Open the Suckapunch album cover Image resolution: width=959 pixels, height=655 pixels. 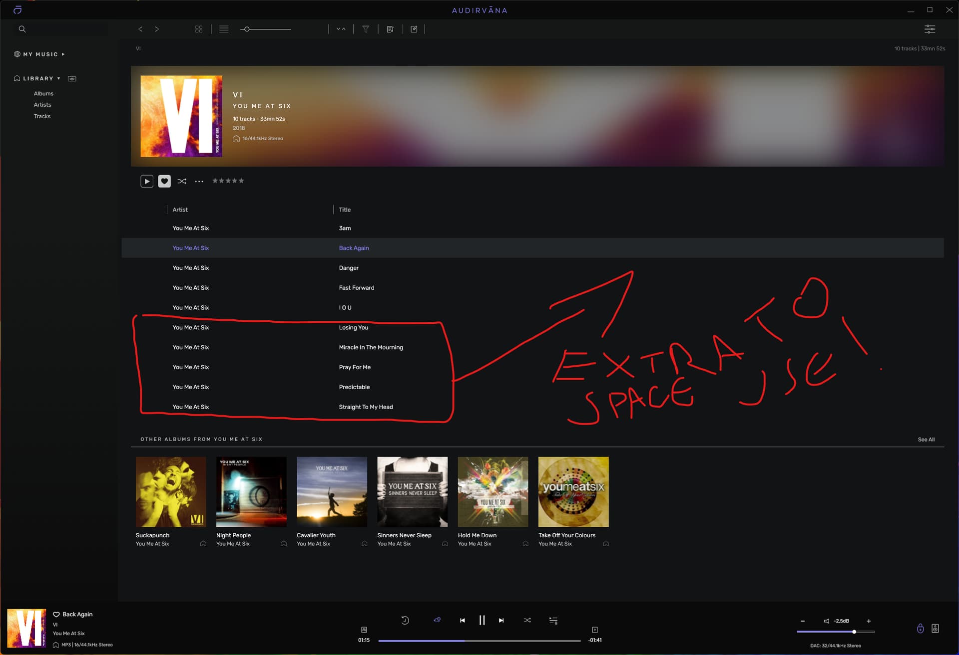click(x=171, y=492)
